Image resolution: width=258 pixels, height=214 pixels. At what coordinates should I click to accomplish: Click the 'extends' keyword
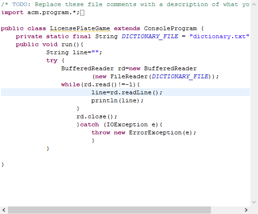127,28
